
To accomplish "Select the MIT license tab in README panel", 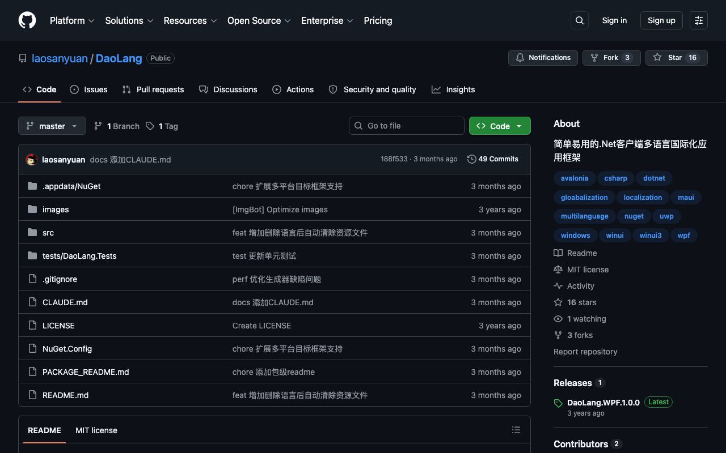I will coord(96,430).
